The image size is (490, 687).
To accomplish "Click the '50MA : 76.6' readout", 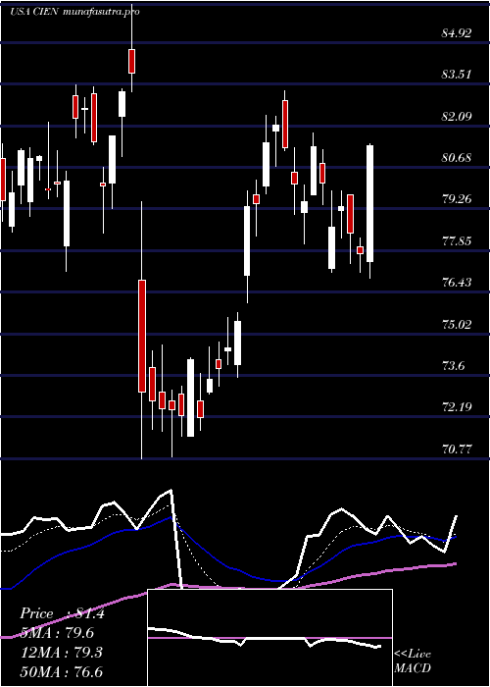I will click(x=61, y=671).
